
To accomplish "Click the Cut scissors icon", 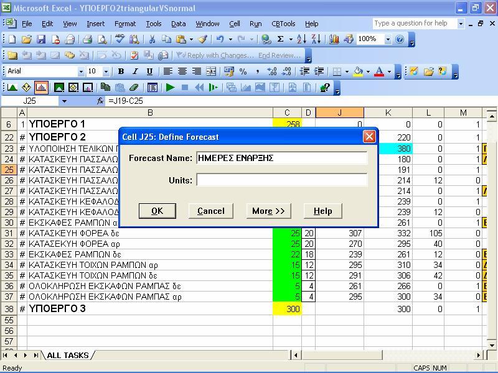I will [x=152, y=39].
